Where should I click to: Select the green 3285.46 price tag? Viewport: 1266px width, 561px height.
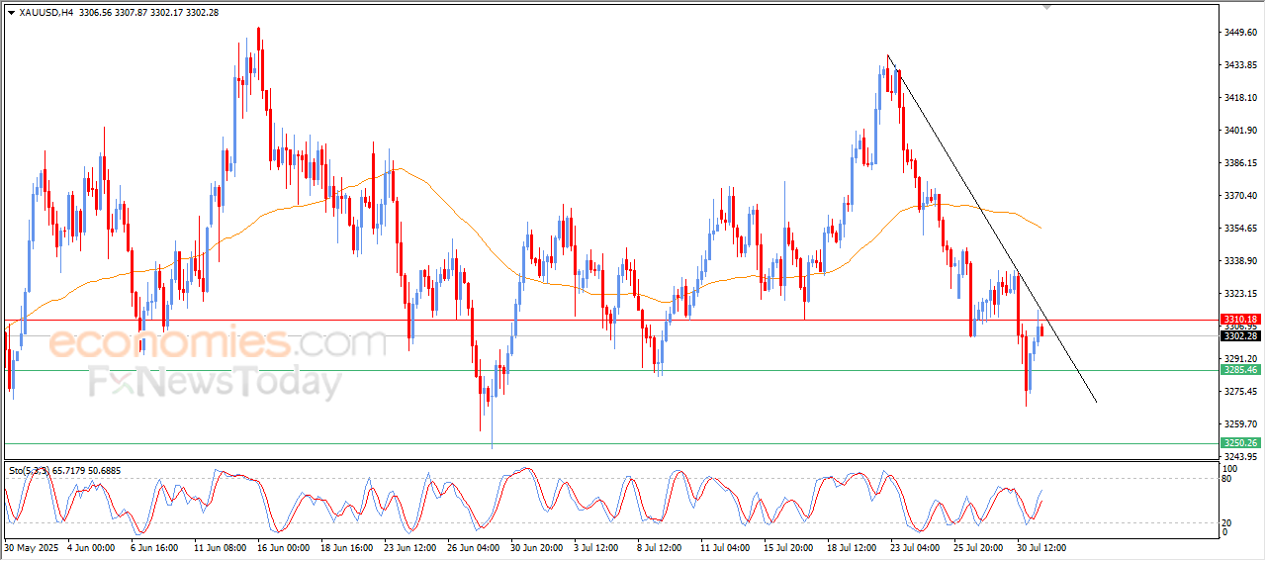coord(1239,369)
